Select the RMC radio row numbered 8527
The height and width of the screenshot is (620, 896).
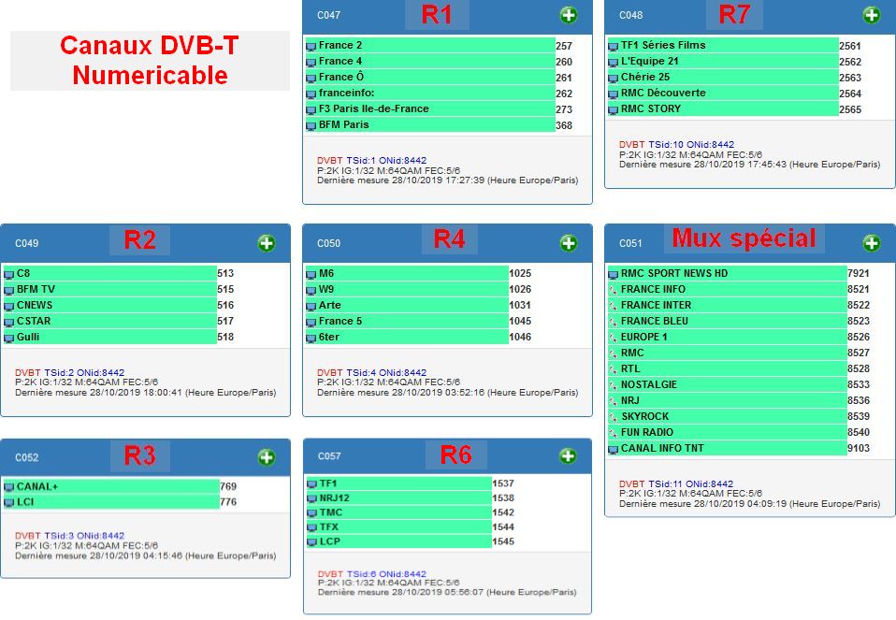[727, 353]
